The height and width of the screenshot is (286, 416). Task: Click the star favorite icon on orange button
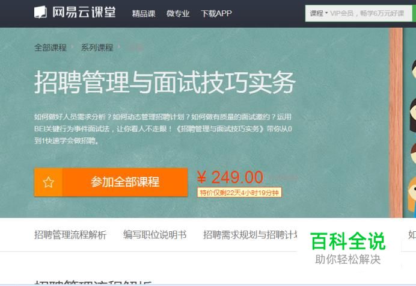coord(49,182)
